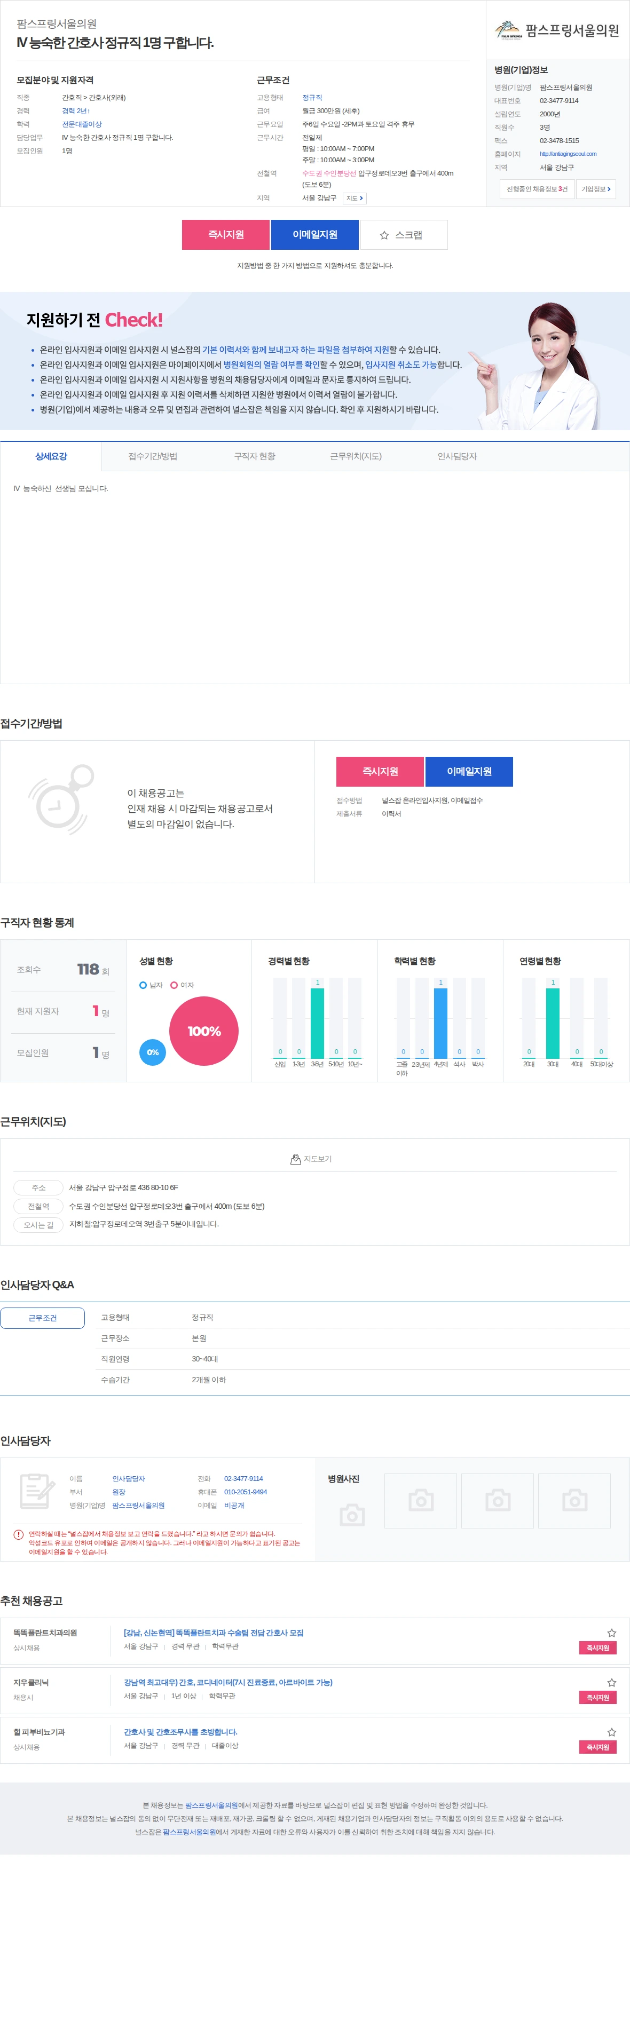This screenshot has height=2020, width=630.
Task: Click the teal 3-5년 career bar
Action: [317, 1023]
